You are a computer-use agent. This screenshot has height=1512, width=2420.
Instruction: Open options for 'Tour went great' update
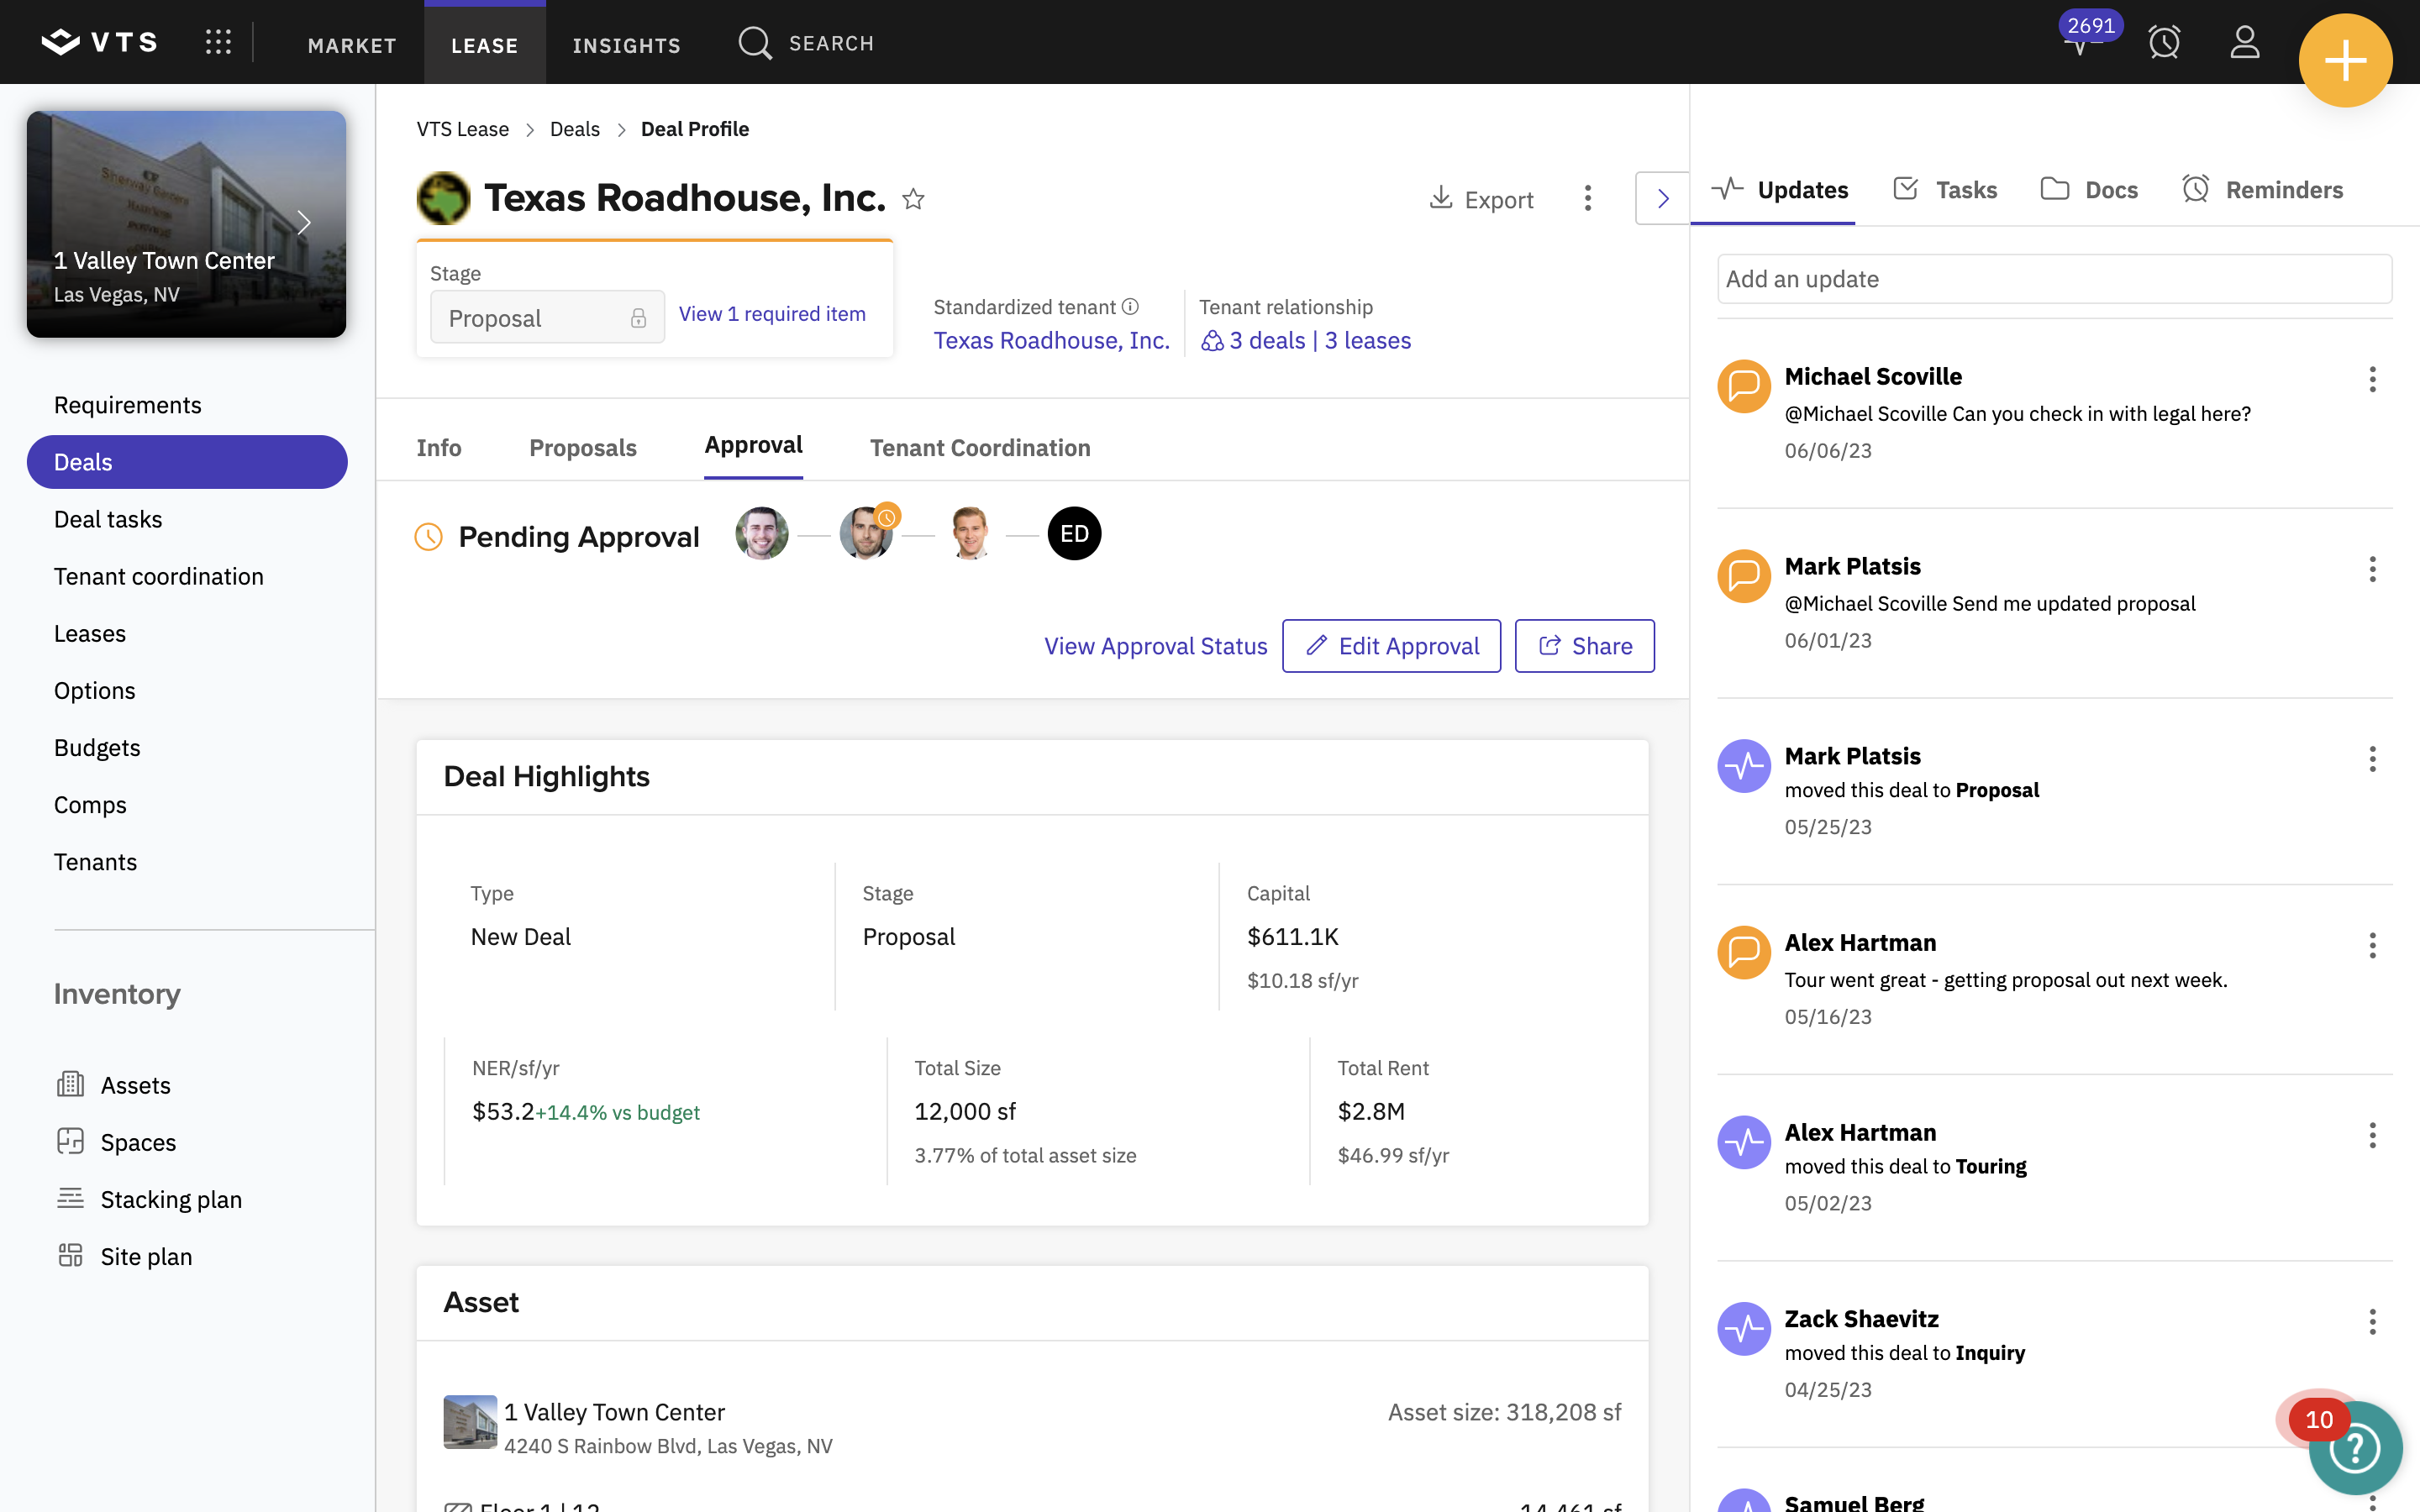point(2372,945)
